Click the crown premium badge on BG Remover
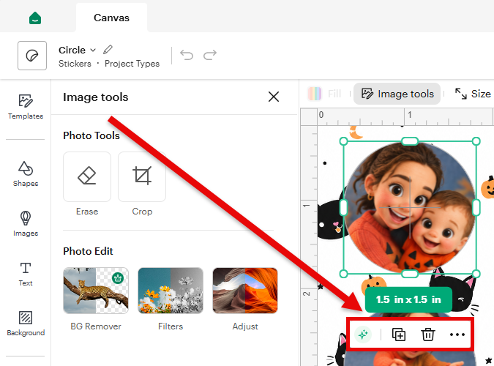Image resolution: width=494 pixels, height=366 pixels. click(118, 278)
